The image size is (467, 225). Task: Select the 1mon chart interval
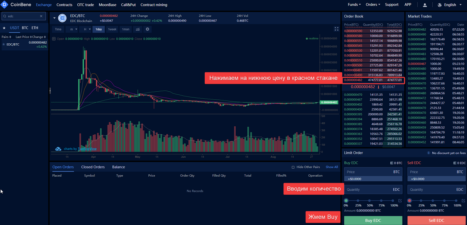point(126,29)
